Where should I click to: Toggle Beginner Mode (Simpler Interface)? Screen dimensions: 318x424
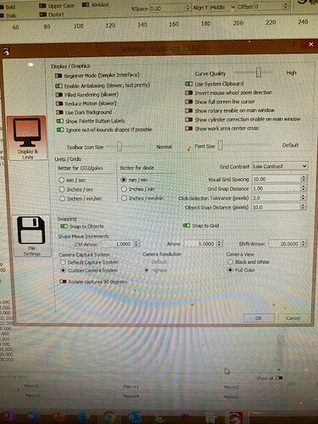tap(59, 75)
